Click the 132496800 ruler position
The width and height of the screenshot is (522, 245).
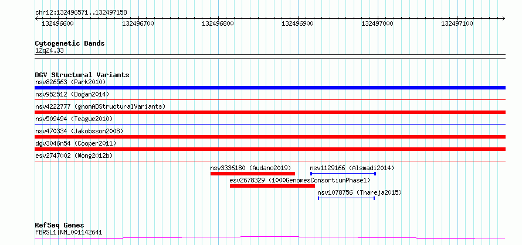[218, 23]
